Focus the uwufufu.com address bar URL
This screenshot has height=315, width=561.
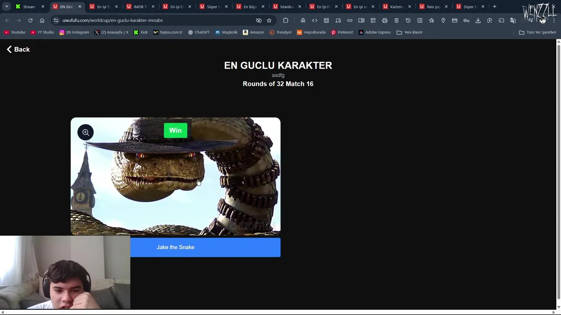coord(113,20)
